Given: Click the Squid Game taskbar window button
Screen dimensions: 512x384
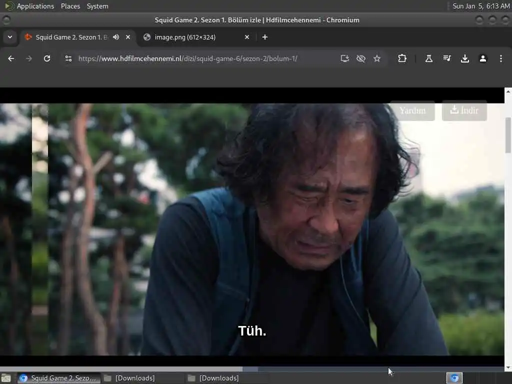Looking at the screenshot, I should pos(59,378).
